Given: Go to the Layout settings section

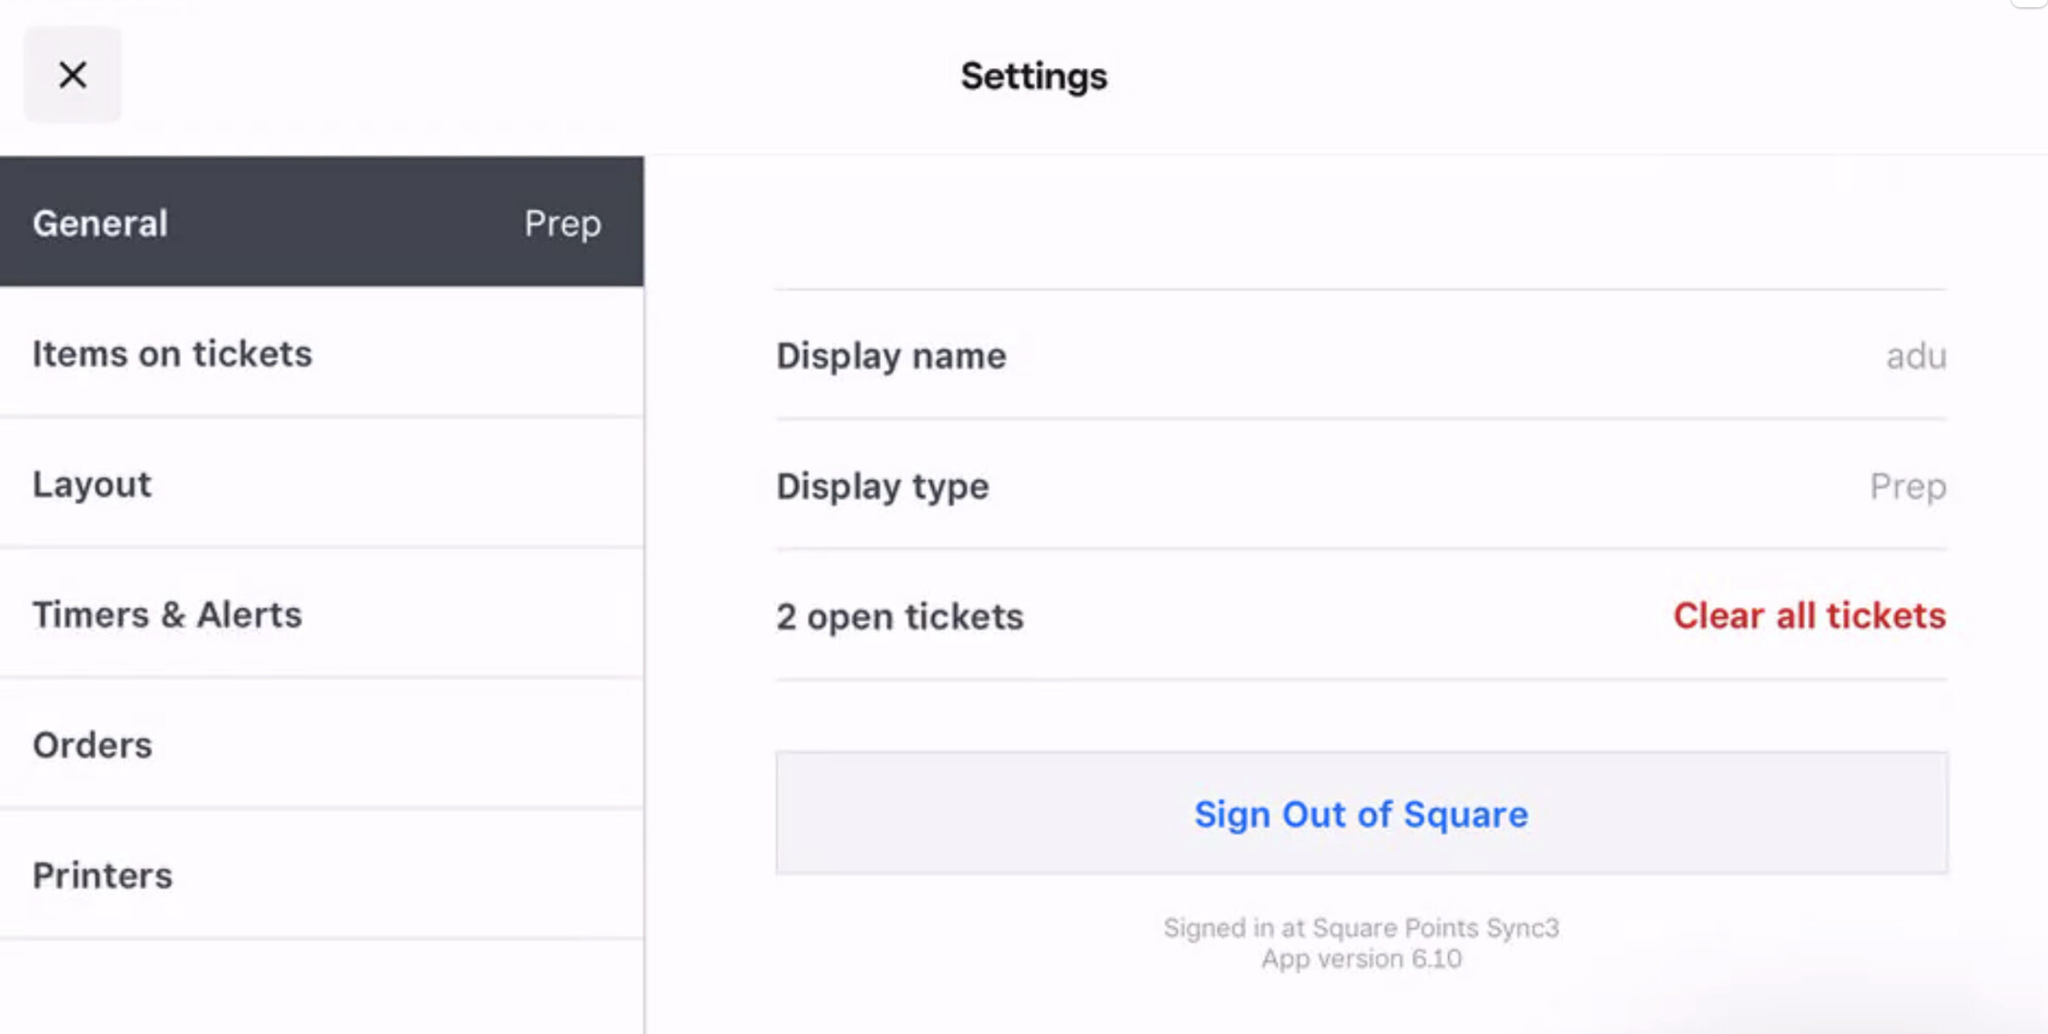Looking at the screenshot, I should 92,485.
